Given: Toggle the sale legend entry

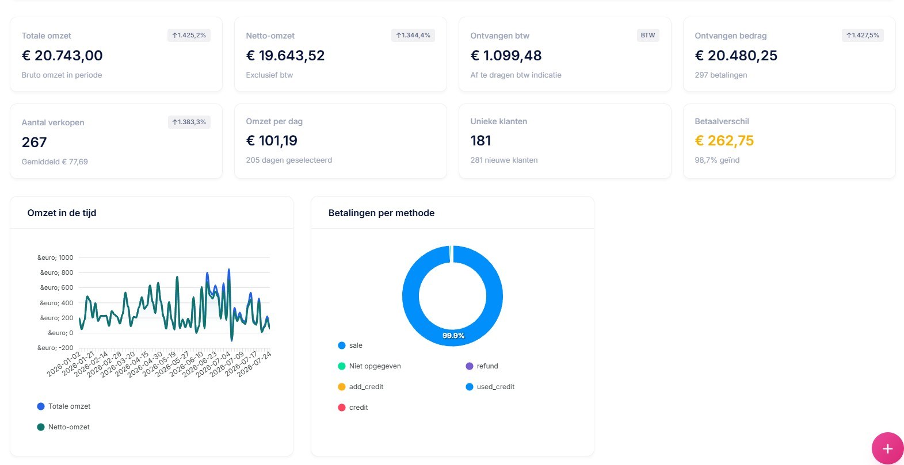Looking at the screenshot, I should 350,345.
